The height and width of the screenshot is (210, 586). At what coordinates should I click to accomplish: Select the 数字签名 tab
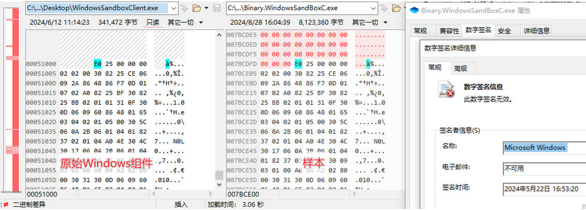pyautogui.click(x=479, y=30)
